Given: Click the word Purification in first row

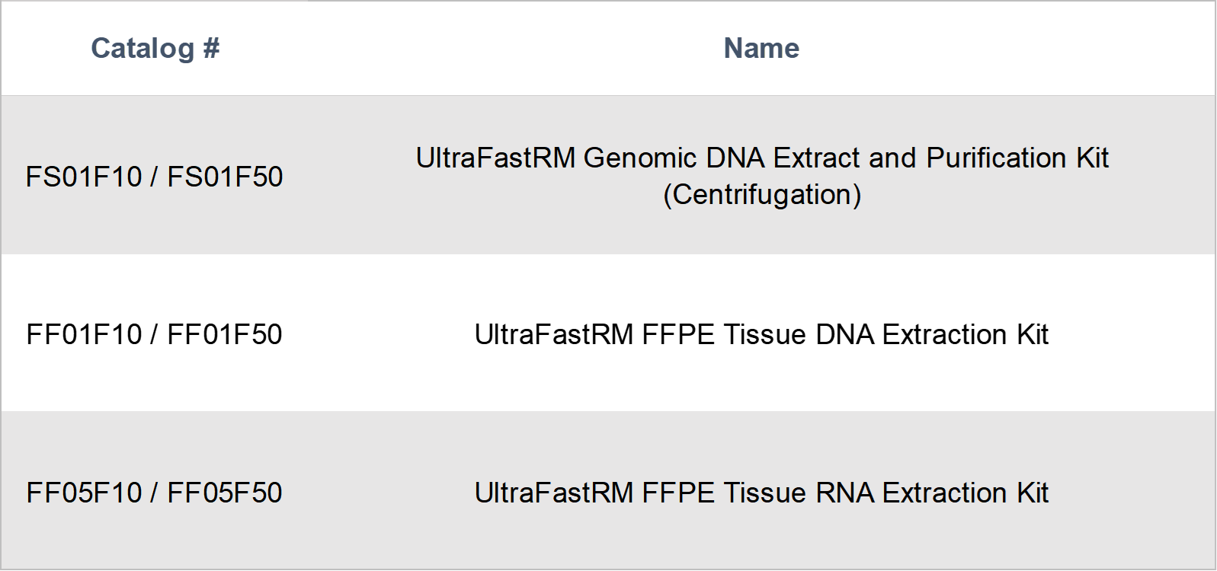Looking at the screenshot, I should point(997,158).
